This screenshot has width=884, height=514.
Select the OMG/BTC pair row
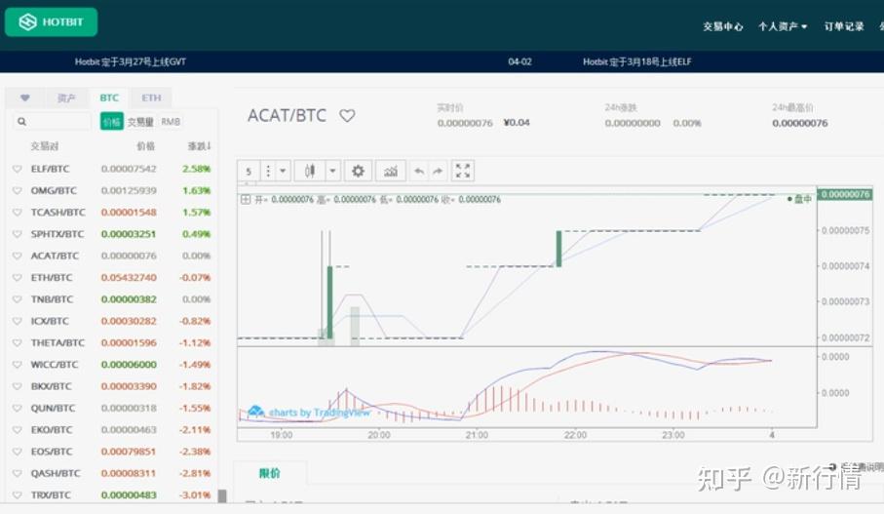point(112,191)
